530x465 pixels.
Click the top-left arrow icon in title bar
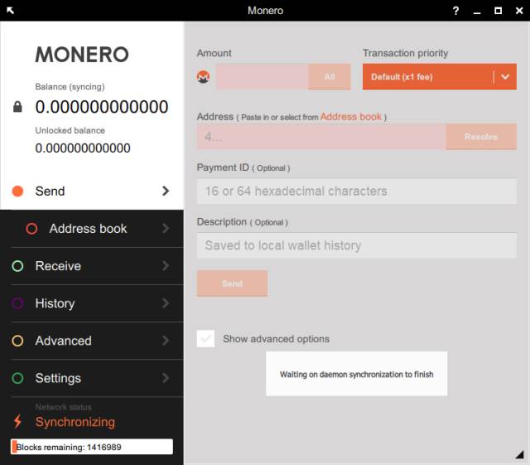pos(10,10)
